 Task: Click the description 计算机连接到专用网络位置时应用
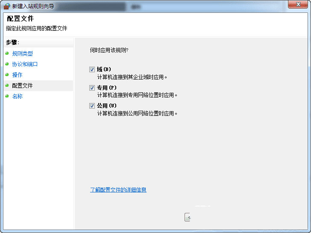(x=137, y=95)
